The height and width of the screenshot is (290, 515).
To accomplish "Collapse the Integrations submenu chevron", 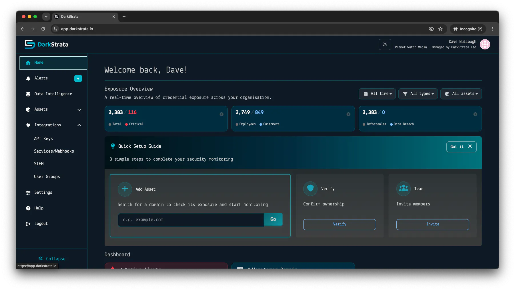I will [x=79, y=125].
